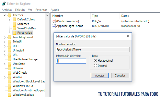This screenshot has height=97, width=160.
Task: Click the TwinUI folder icon
Action: [10, 42]
